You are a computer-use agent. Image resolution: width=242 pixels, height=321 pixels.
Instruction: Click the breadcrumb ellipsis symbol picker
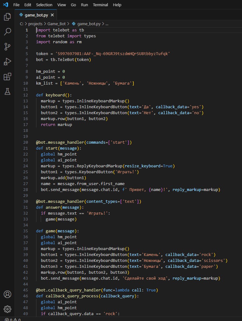pyautogui.click(x=107, y=24)
